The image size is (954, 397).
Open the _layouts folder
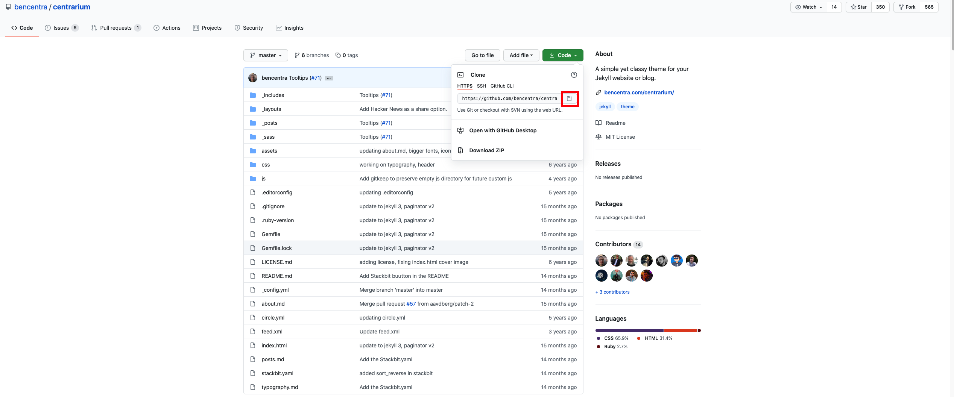point(271,109)
